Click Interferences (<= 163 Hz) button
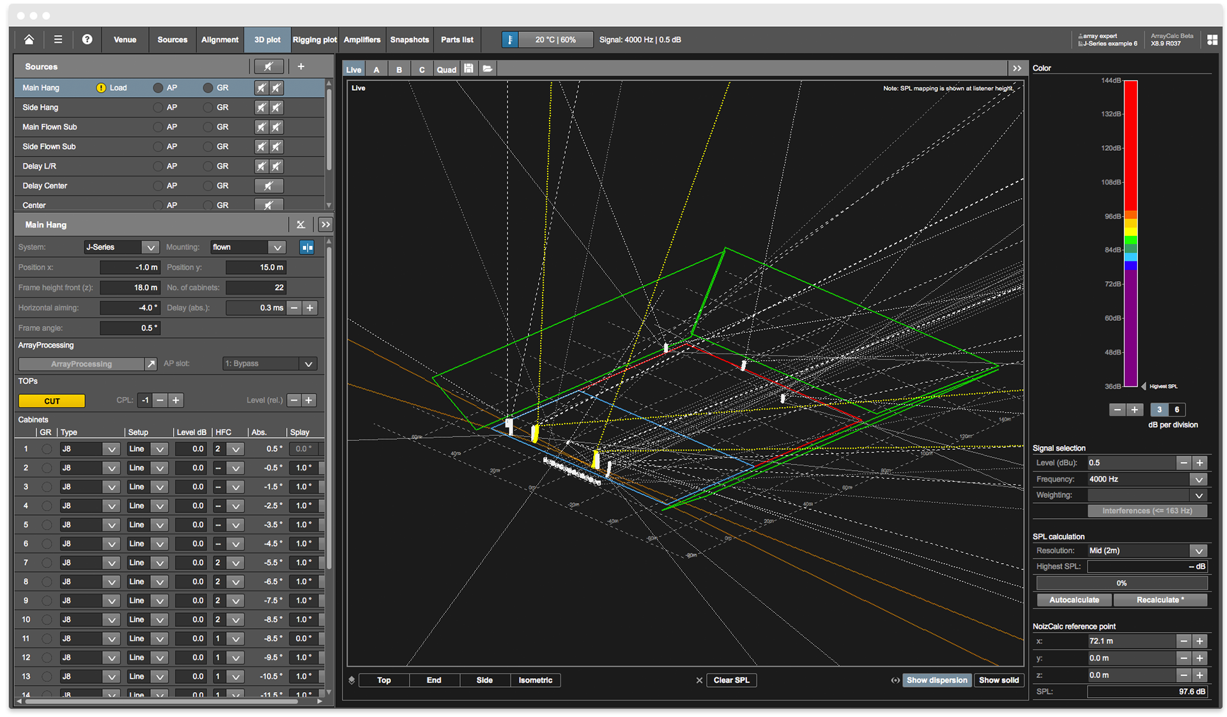1227x717 pixels. (x=1147, y=511)
